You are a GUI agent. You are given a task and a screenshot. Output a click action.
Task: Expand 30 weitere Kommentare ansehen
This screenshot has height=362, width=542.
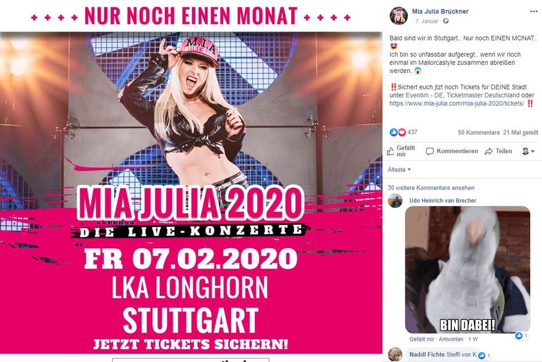pos(431,188)
